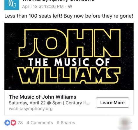This screenshot has height=130, width=138.
Task: Click the 'Less than 100 seats left' post text
Action: click(69, 16)
